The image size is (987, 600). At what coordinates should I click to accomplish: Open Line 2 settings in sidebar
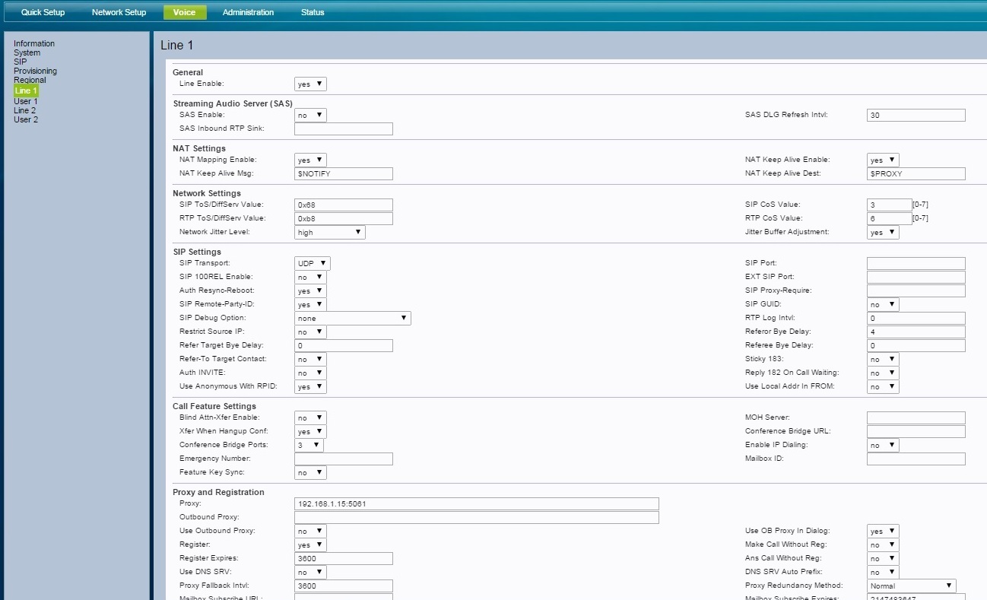point(24,110)
